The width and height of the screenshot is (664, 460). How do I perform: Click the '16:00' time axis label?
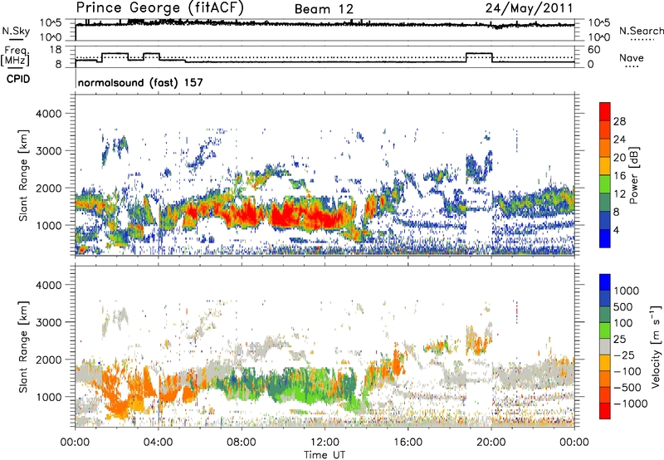point(408,443)
